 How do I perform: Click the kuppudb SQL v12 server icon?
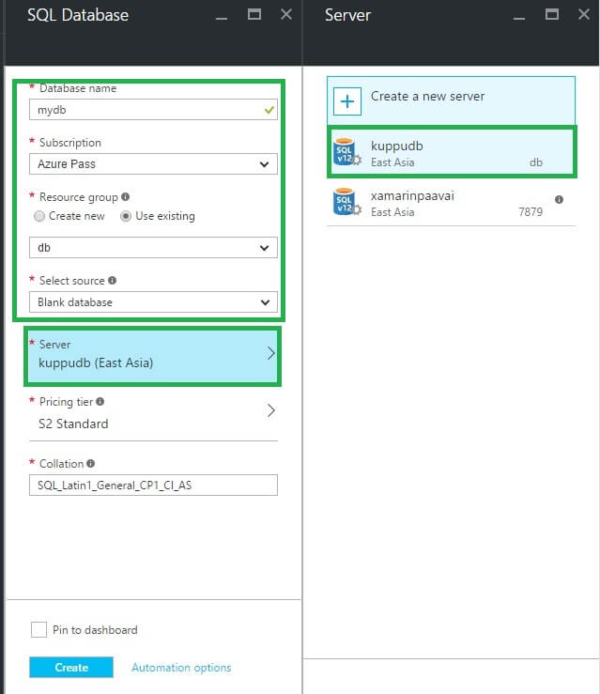click(x=346, y=152)
